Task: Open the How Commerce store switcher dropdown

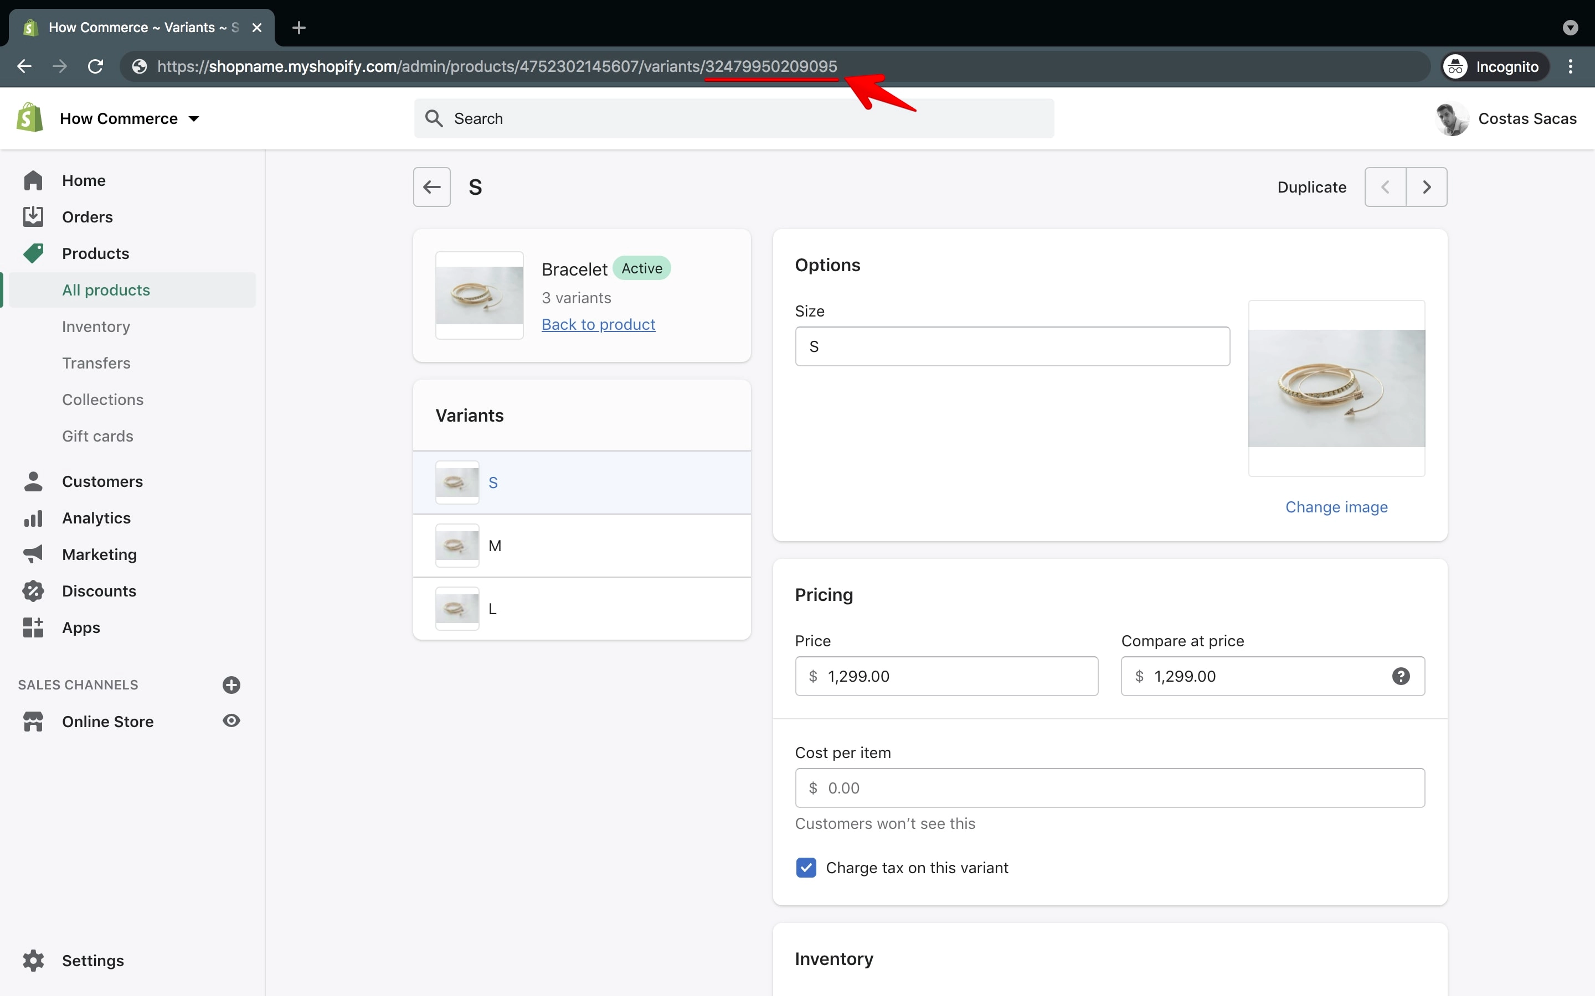Action: (x=130, y=118)
